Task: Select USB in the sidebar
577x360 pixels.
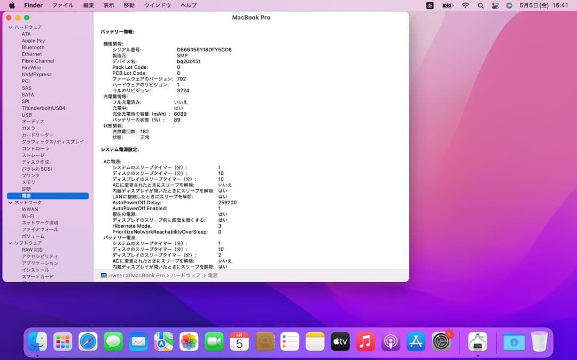Action: click(27, 115)
